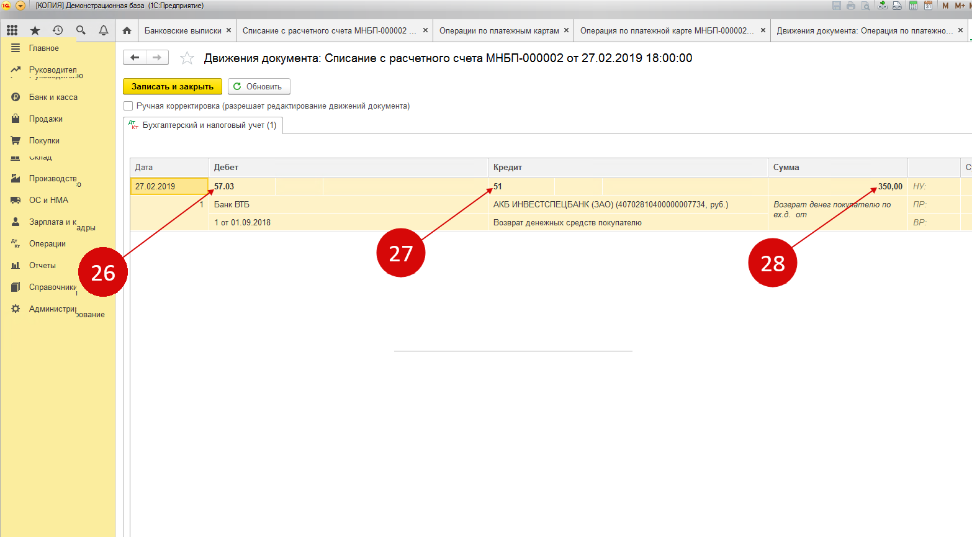Click the Обновить button
The height and width of the screenshot is (537, 972).
259,87
